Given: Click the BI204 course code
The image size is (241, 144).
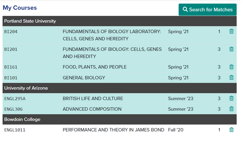Looking at the screenshot, I should point(11,32).
